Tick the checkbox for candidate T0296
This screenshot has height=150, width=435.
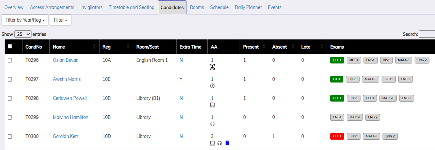coord(10,60)
